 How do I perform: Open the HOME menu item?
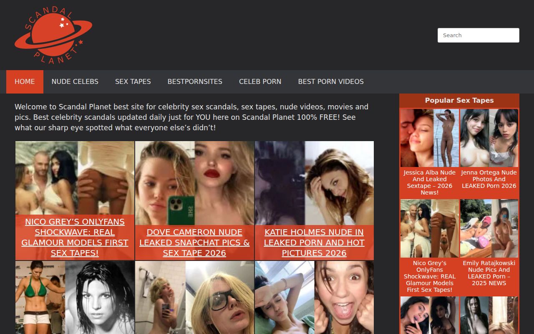pyautogui.click(x=25, y=81)
